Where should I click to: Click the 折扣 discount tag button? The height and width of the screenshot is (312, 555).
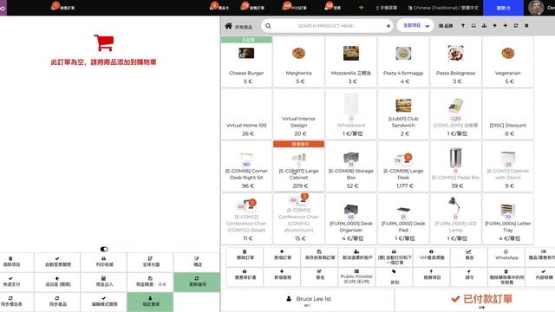point(395,276)
